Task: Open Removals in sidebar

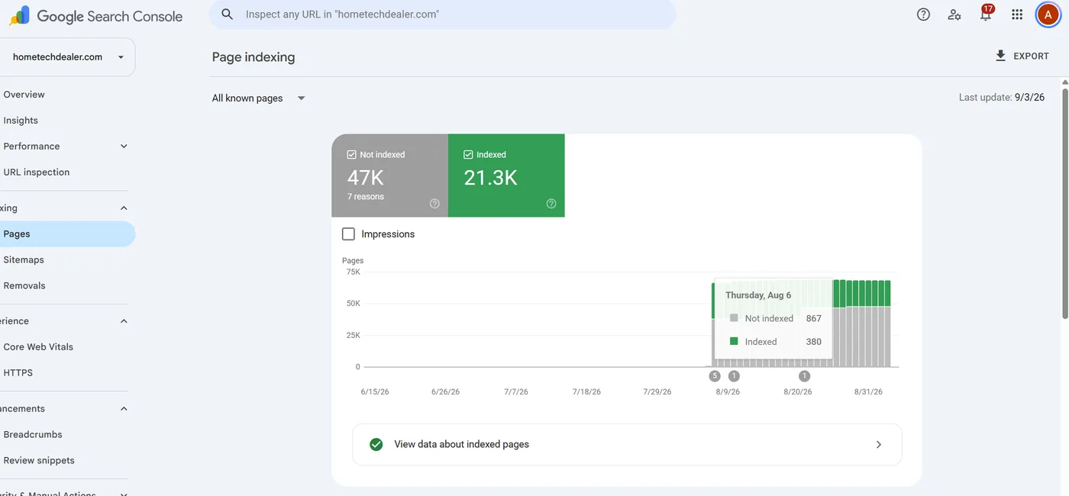Action: (x=24, y=286)
